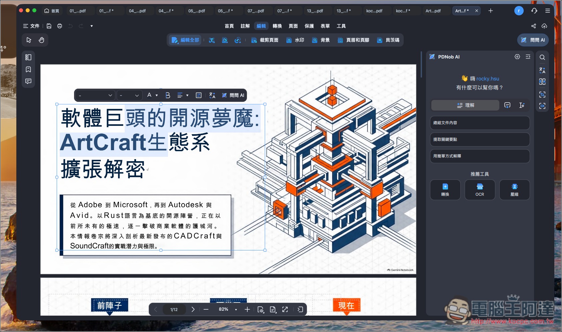Activate the hand pan tool
This screenshot has width=562, height=332.
click(41, 40)
